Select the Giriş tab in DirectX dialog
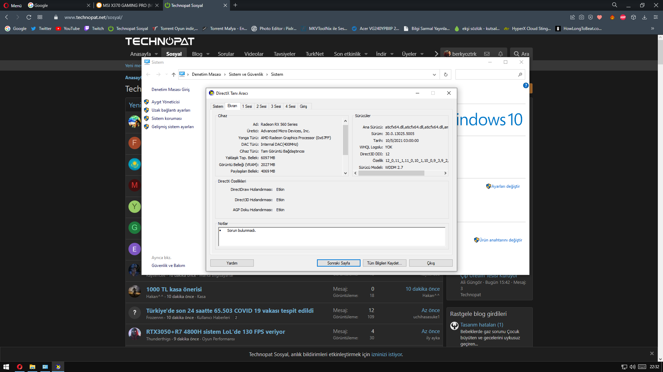 coord(303,106)
